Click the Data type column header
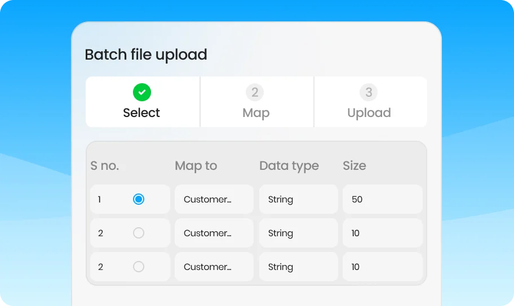The image size is (514, 306). coord(289,166)
